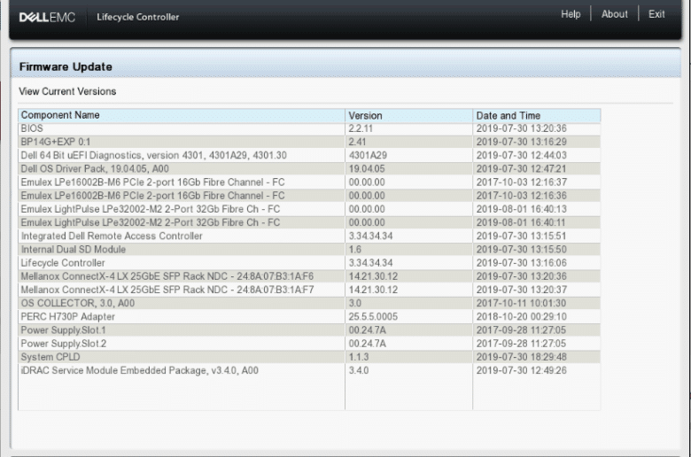This screenshot has height=457, width=691.
Task: Select the Dell 64 Bit uEFI Diagnostics row
Action: click(x=309, y=156)
